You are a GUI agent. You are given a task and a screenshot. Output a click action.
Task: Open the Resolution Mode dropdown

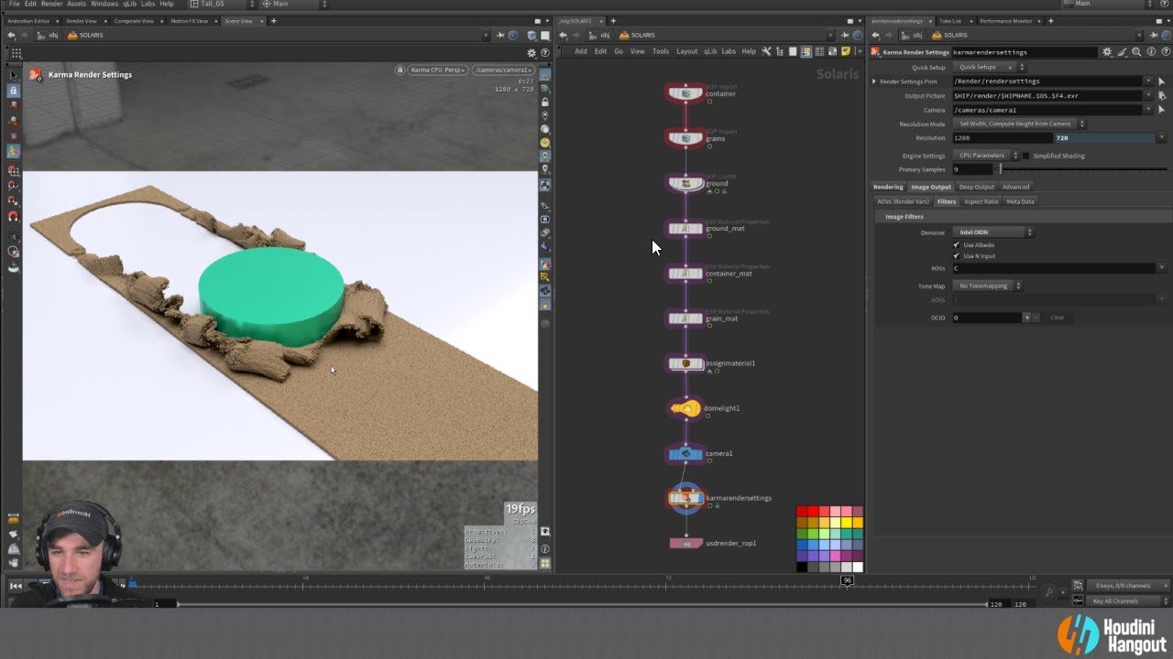pos(1019,124)
